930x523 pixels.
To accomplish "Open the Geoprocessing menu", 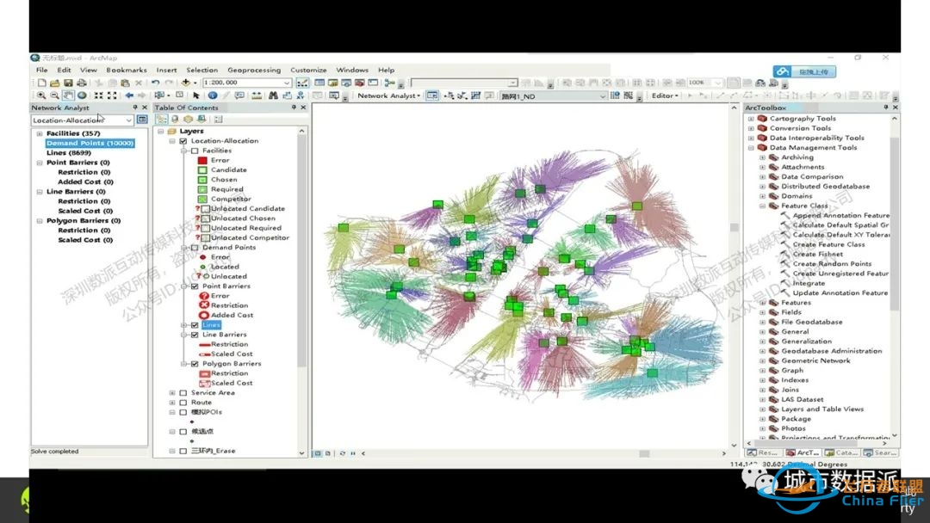I will [253, 70].
